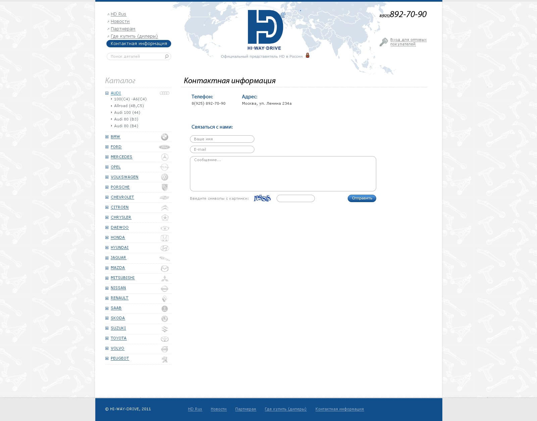
Task: Expand the SKODA catalog section
Action: pos(107,318)
